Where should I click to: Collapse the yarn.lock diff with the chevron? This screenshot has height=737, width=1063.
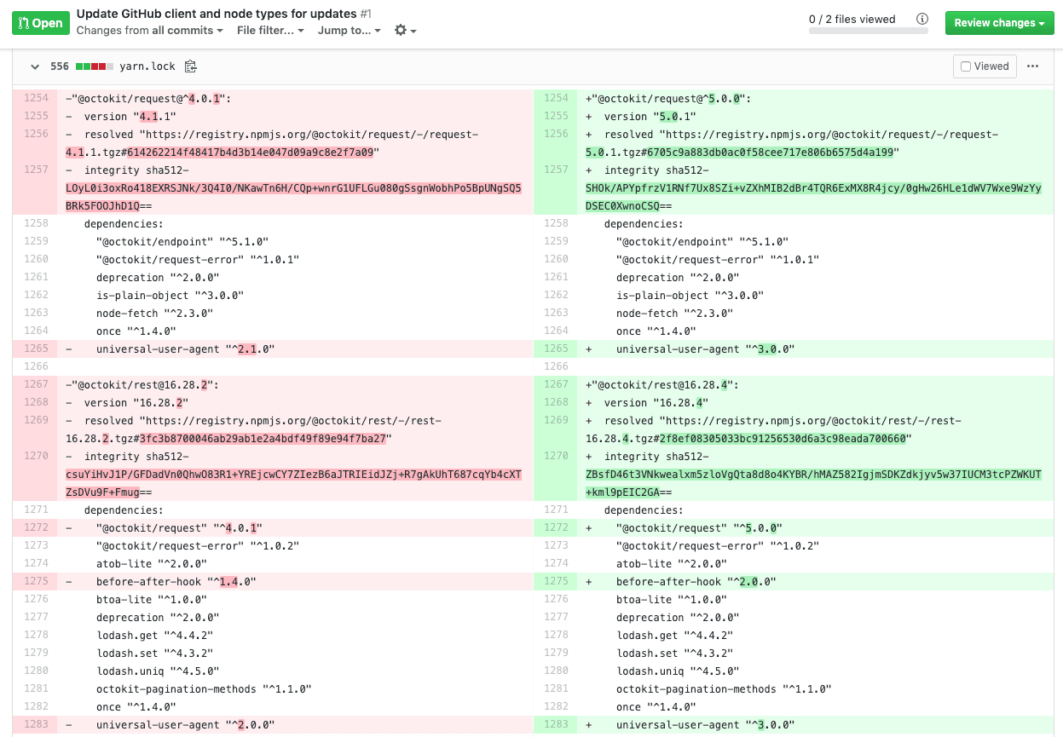(34, 66)
